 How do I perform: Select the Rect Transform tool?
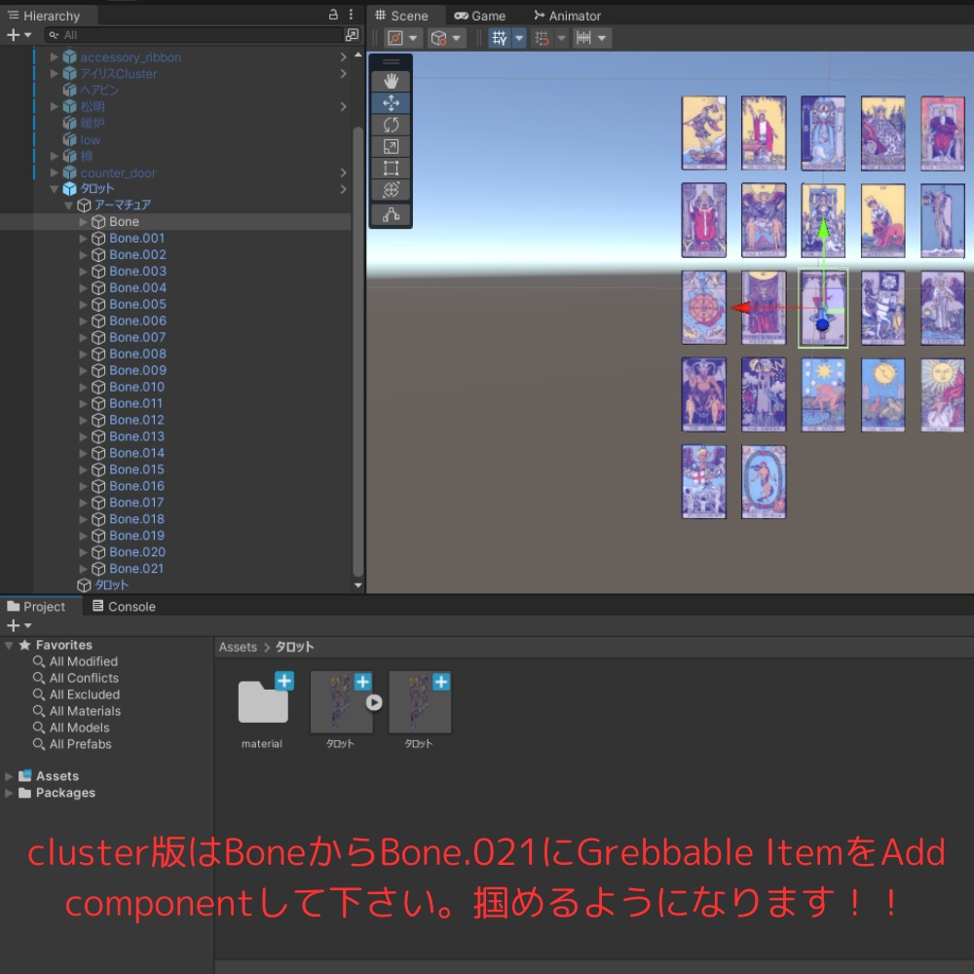click(391, 168)
